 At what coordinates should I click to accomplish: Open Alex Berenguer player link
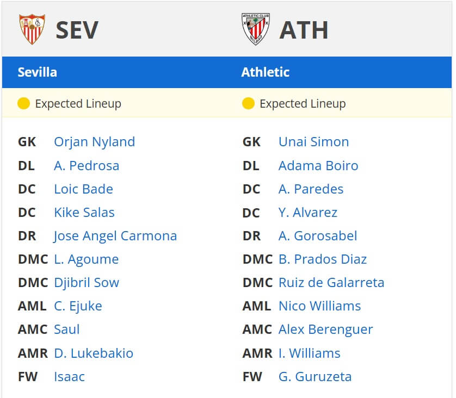pyautogui.click(x=326, y=329)
